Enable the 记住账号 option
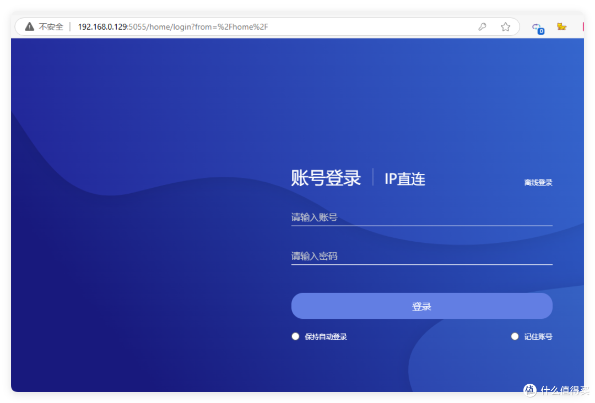 tap(515, 336)
